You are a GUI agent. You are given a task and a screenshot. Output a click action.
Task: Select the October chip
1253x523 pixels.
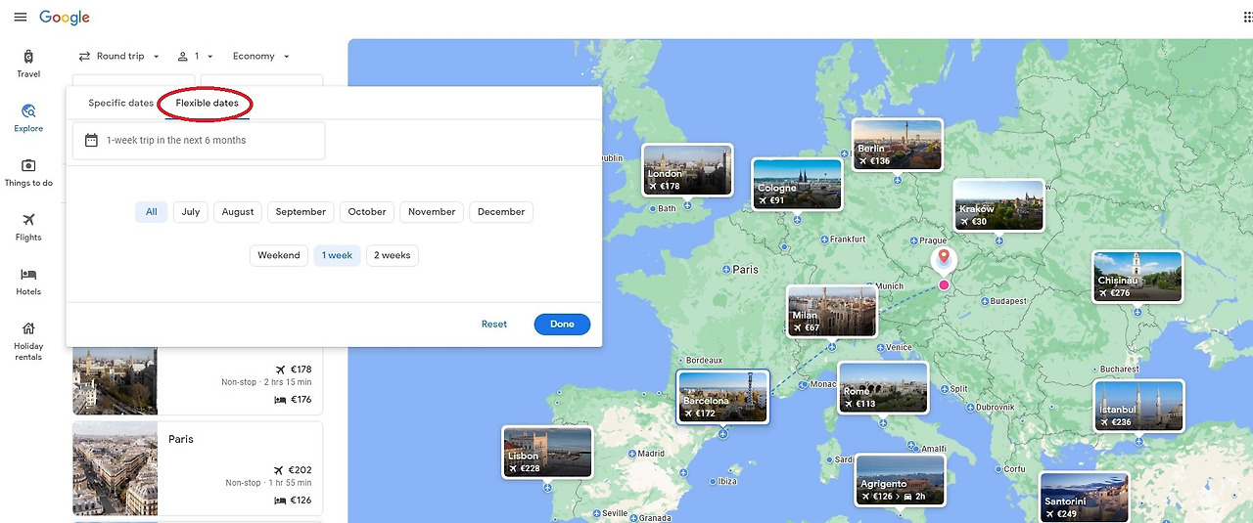pos(367,211)
